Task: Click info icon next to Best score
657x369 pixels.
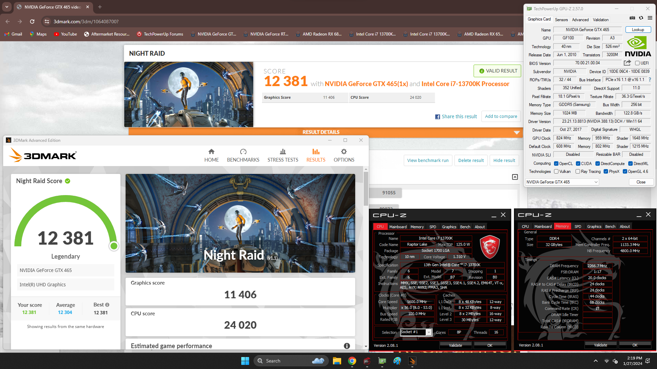Action: point(107,305)
